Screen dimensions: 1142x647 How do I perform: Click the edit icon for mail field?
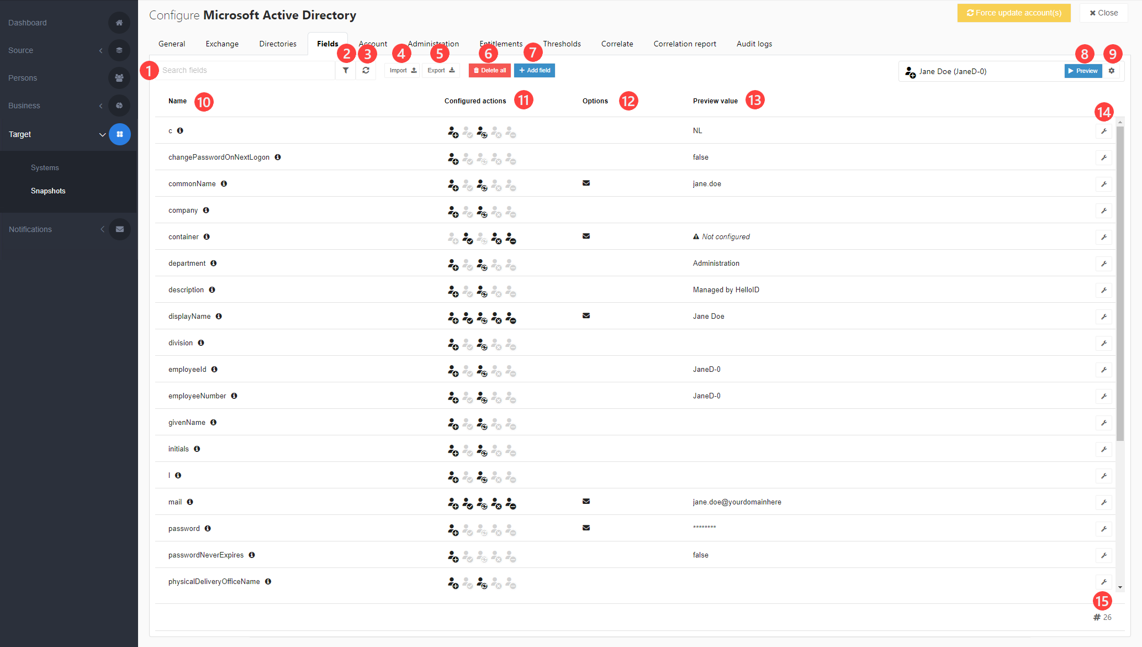[1103, 502]
